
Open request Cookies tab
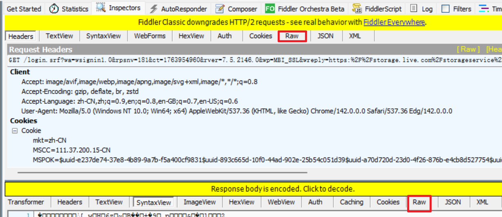(x=261, y=36)
